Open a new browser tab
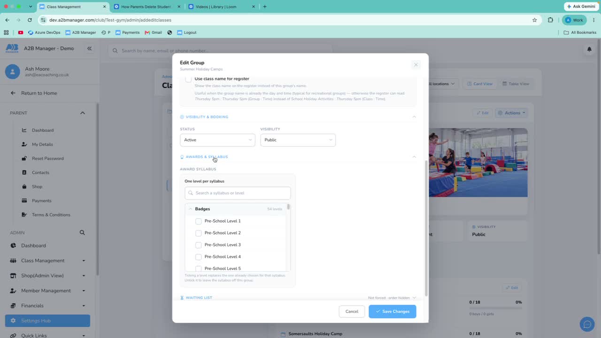Image resolution: width=601 pixels, height=338 pixels. tap(265, 7)
